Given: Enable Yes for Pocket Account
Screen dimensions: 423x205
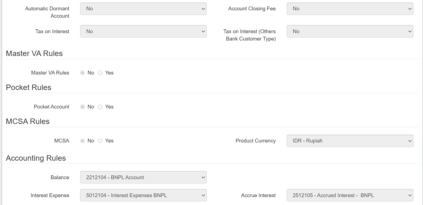Looking at the screenshot, I should [100, 107].
